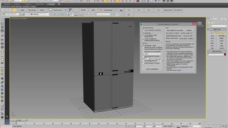Adjust max displacement value spinner
Image resolution: width=228 pixels, height=128 pixels.
[162, 61]
